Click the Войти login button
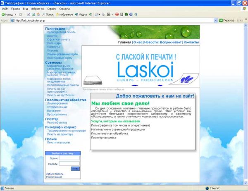Viewport: 248px width, 191px height. tap(75, 169)
